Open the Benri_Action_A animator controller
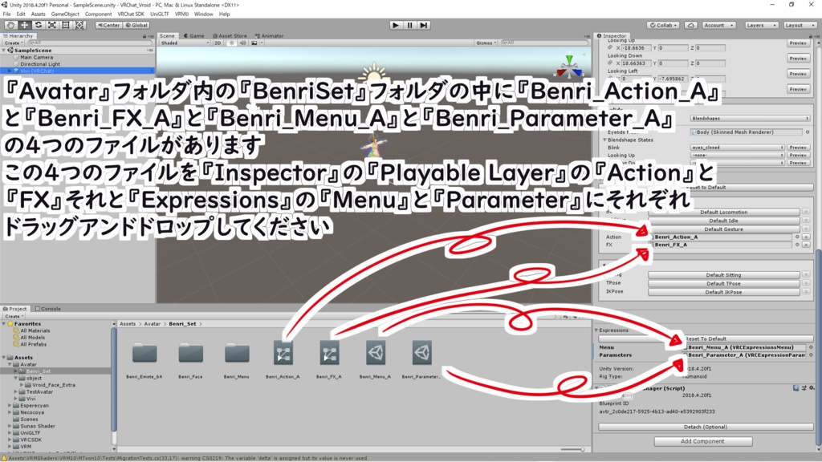 tap(284, 351)
